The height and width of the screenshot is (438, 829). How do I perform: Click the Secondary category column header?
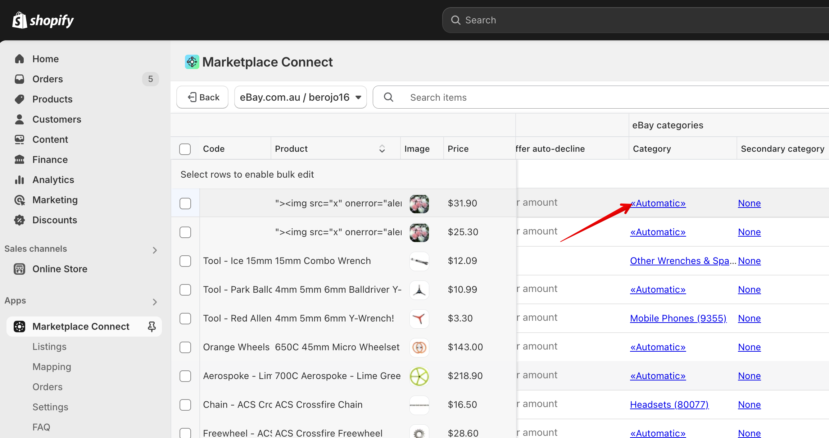click(783, 149)
